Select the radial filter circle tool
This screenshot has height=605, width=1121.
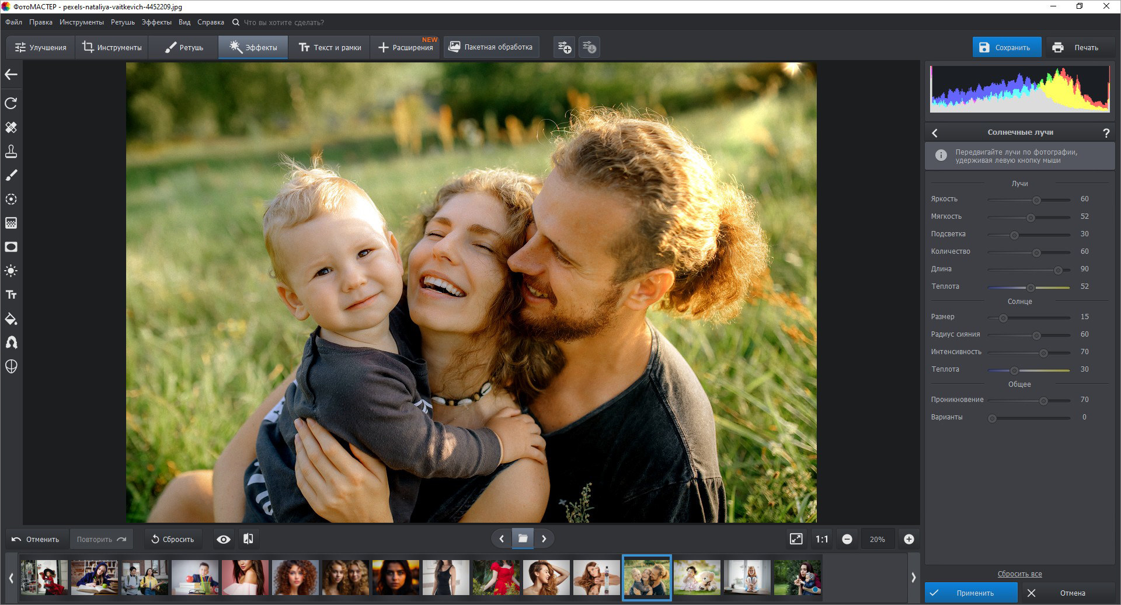tap(11, 199)
